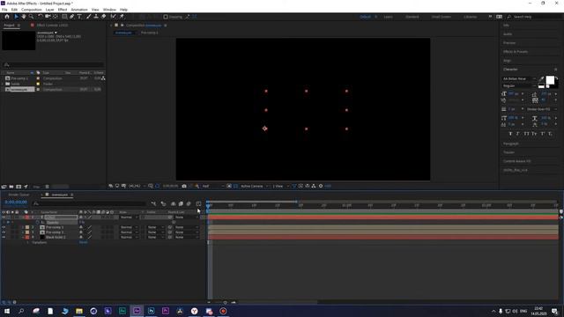Click the Faux Bold button in Character panel
Screen dimensions: 564x317
click(x=510, y=134)
